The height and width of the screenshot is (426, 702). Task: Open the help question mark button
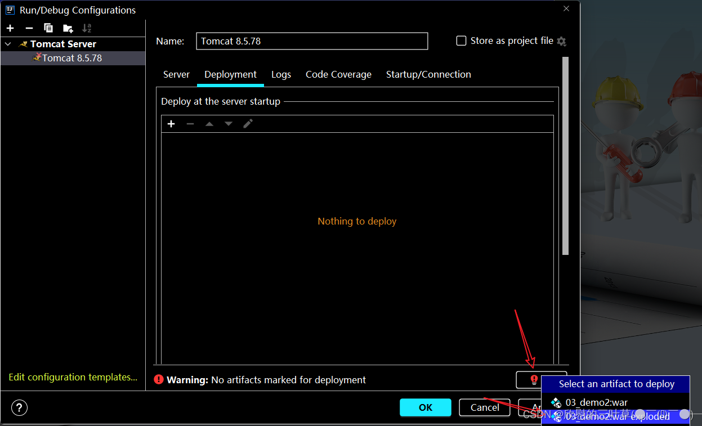click(x=19, y=408)
